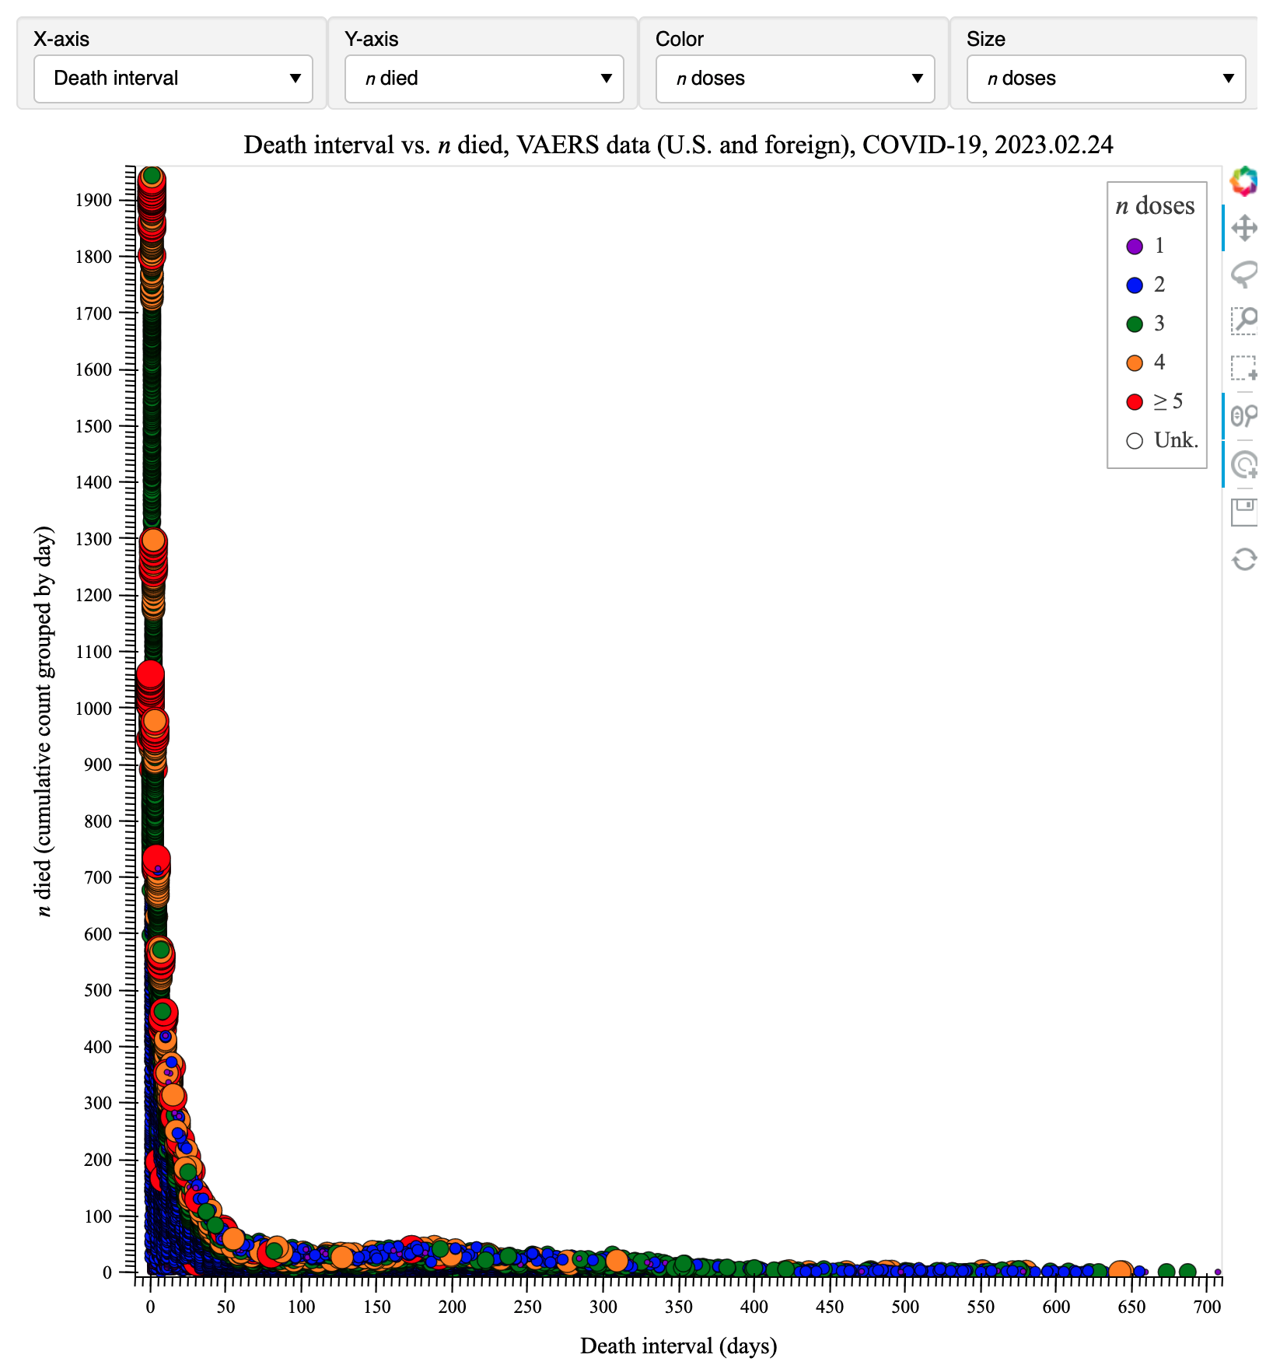Screen dimensions: 1280x1372
Task: Click the Bokeh logo icon
Action: point(1243,181)
